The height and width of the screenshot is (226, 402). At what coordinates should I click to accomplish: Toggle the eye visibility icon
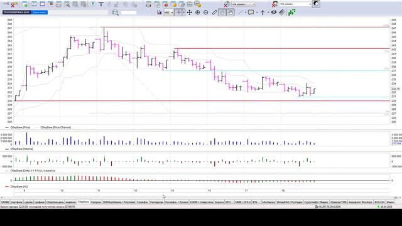[x=274, y=13]
